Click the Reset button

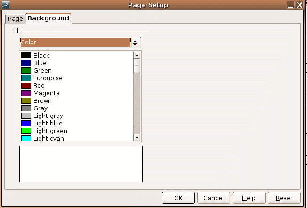[x=284, y=198]
